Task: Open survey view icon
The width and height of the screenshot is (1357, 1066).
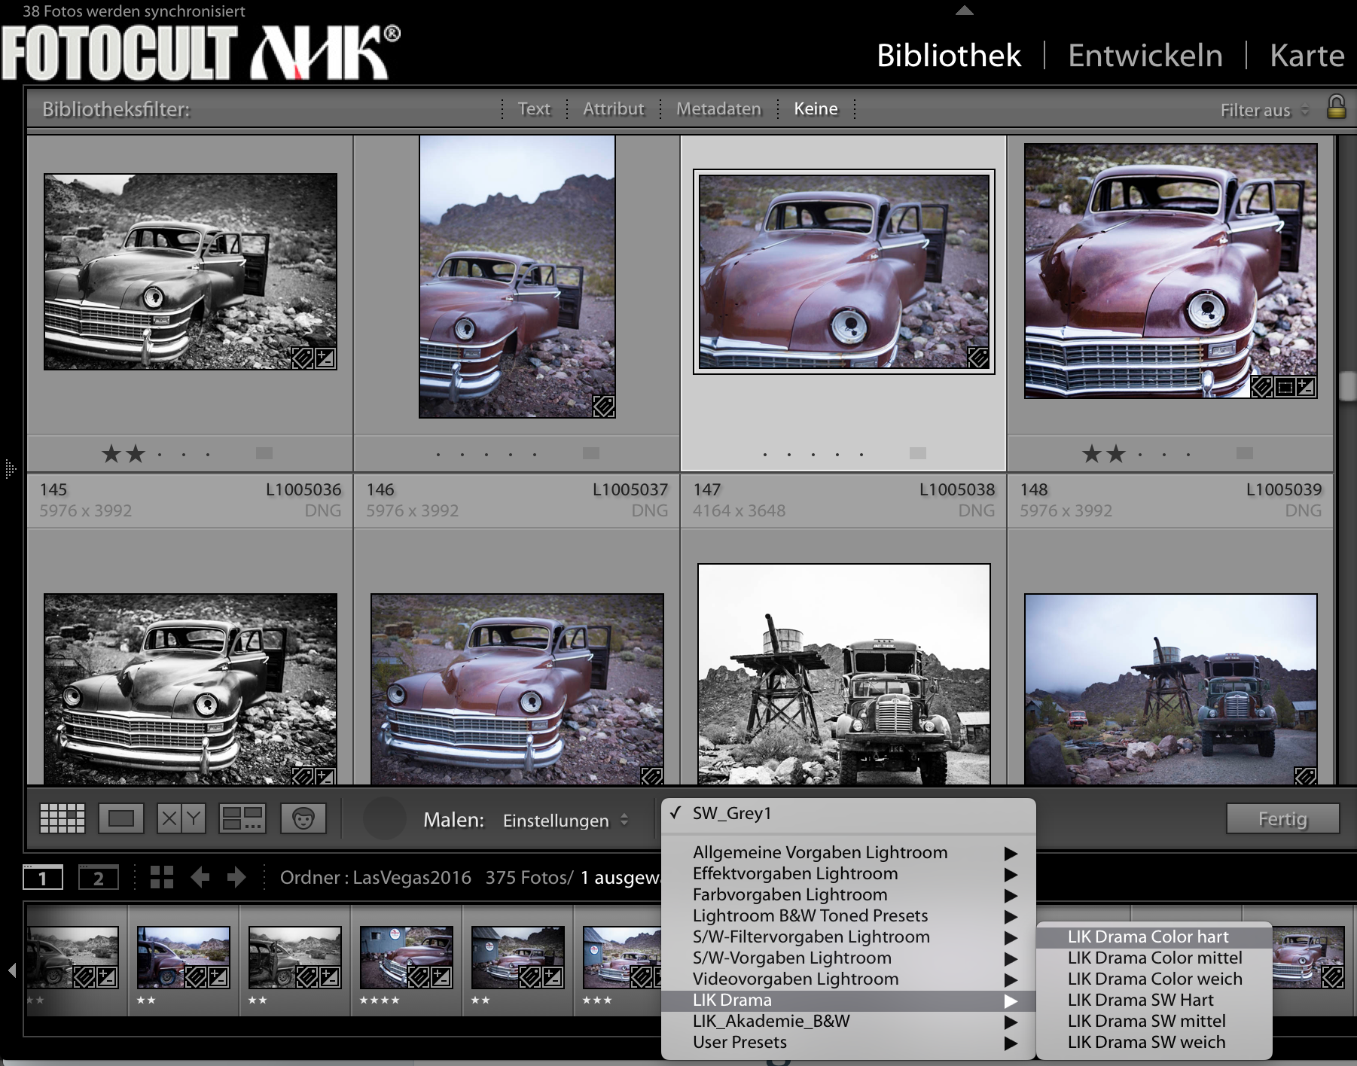Action: pyautogui.click(x=242, y=818)
